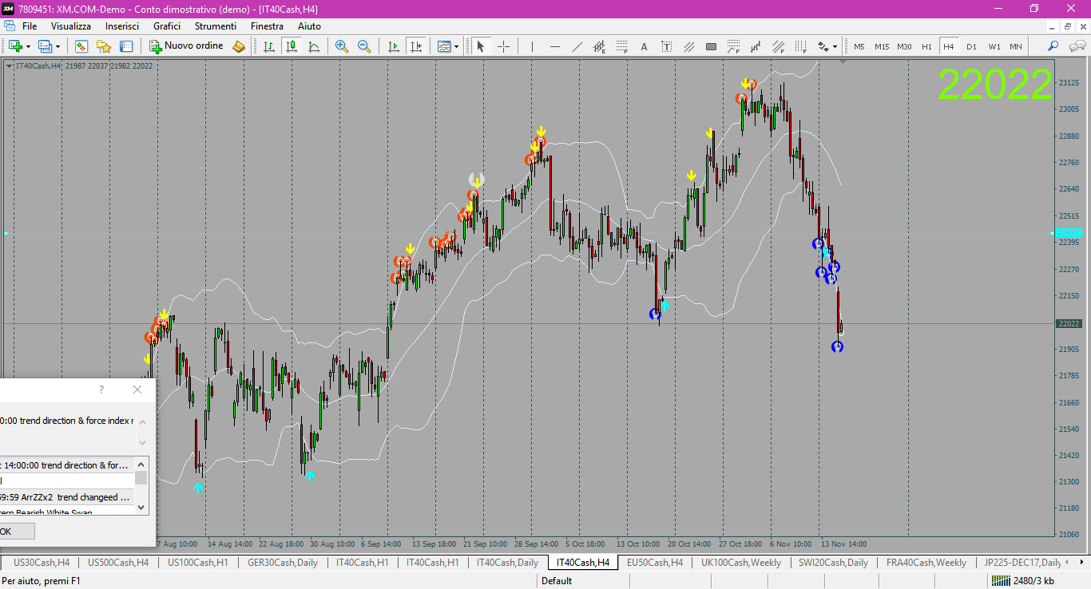
Task: Open the Aiuto menu
Action: (x=309, y=26)
